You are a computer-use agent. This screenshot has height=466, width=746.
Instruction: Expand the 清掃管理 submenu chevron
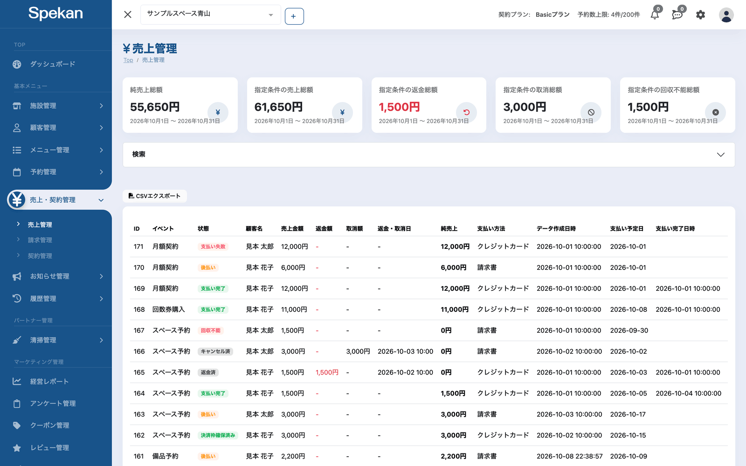101,340
